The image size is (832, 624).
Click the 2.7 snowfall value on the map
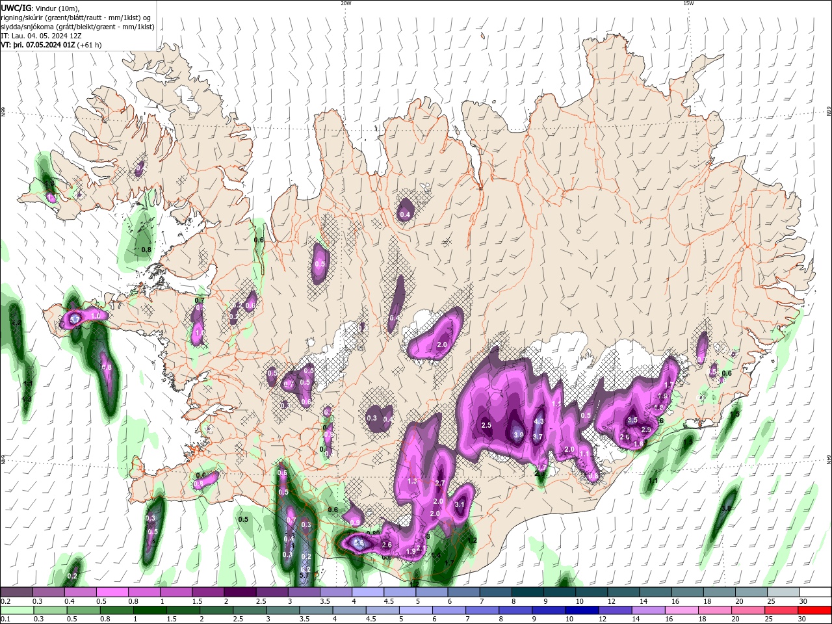439,483
